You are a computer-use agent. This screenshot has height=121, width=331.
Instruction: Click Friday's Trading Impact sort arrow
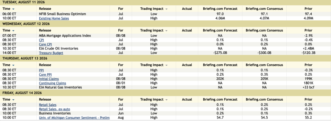point(166,100)
